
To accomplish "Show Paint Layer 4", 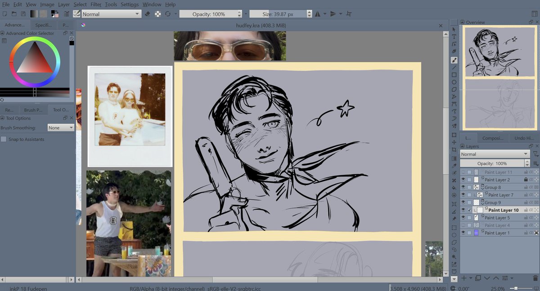I will click(463, 225).
